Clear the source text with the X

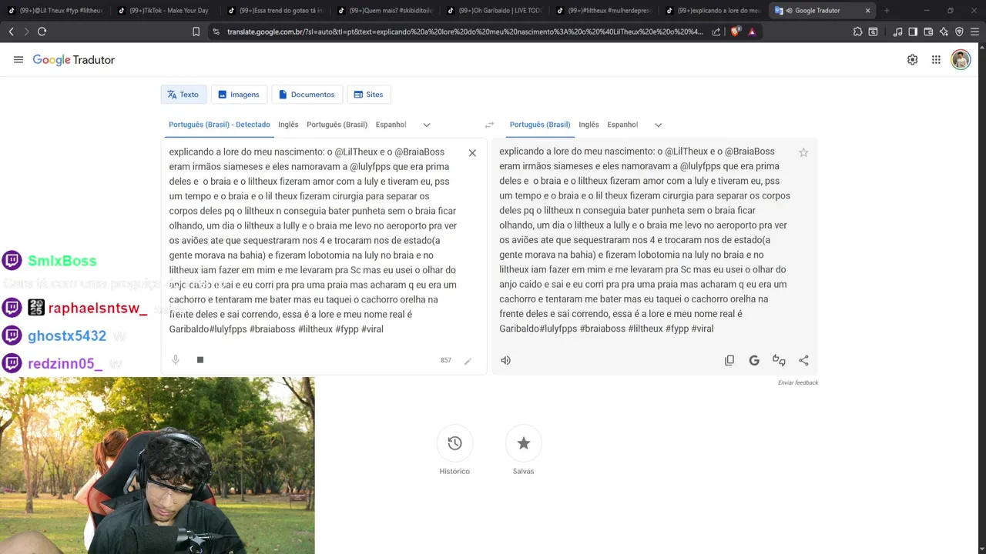[x=472, y=153]
